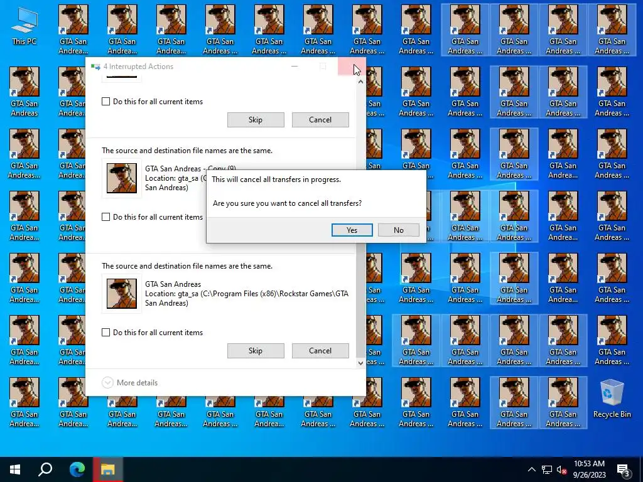Confirm cancelling all transfers with Yes
The width and height of the screenshot is (643, 482).
coord(352,230)
